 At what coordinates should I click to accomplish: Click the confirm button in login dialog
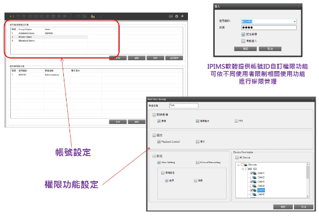coord(246,49)
